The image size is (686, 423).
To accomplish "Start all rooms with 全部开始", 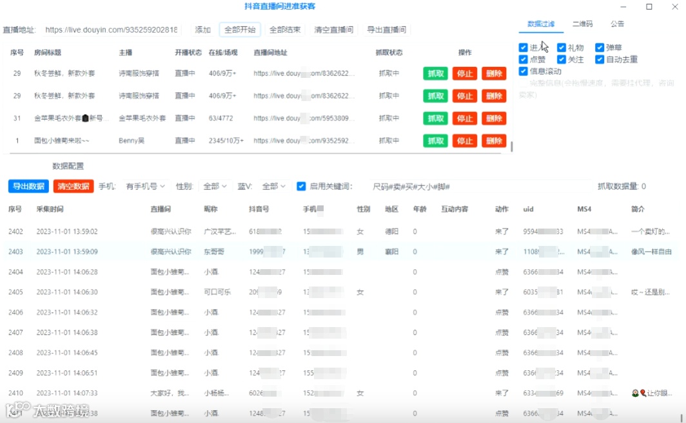I will pyautogui.click(x=240, y=30).
